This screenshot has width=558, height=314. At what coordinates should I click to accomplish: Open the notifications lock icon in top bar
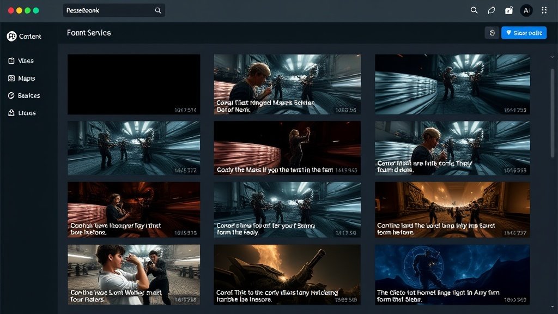[509, 10]
